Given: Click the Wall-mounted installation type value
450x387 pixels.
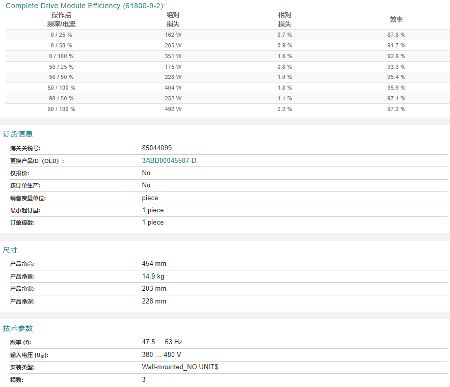Looking at the screenshot, I should pyautogui.click(x=180, y=367).
